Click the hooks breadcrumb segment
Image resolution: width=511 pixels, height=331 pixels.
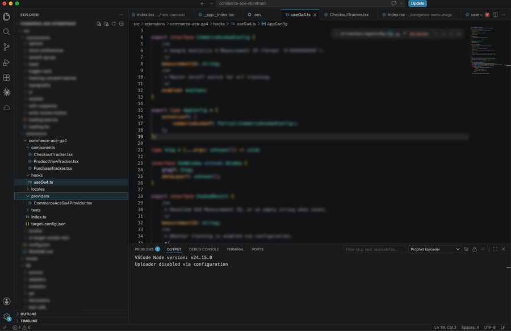pyautogui.click(x=219, y=24)
